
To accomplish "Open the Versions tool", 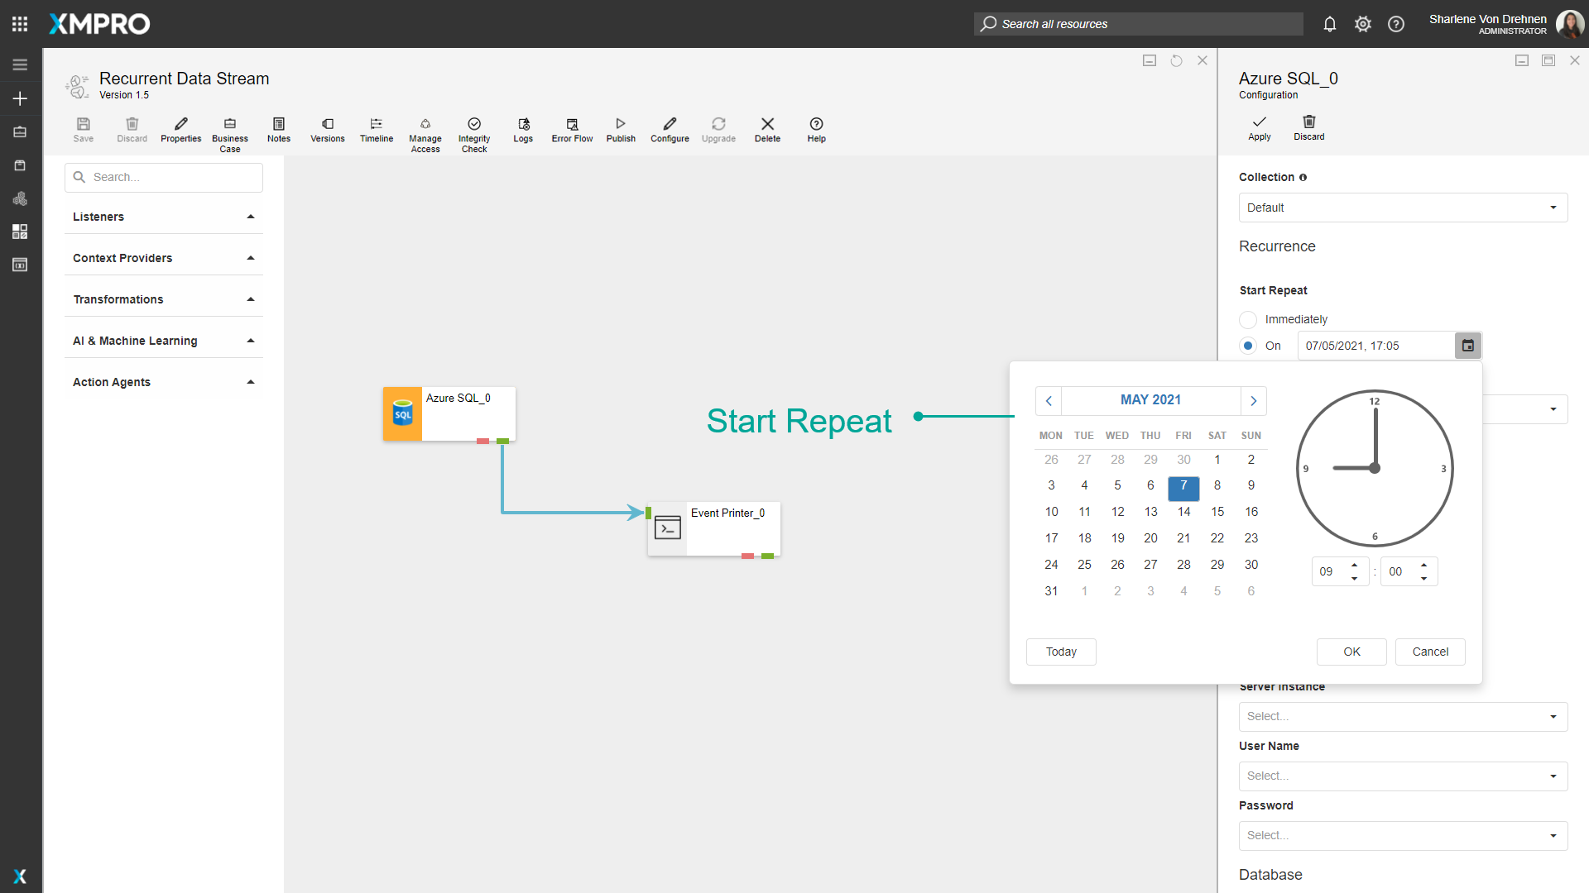I will click(328, 130).
